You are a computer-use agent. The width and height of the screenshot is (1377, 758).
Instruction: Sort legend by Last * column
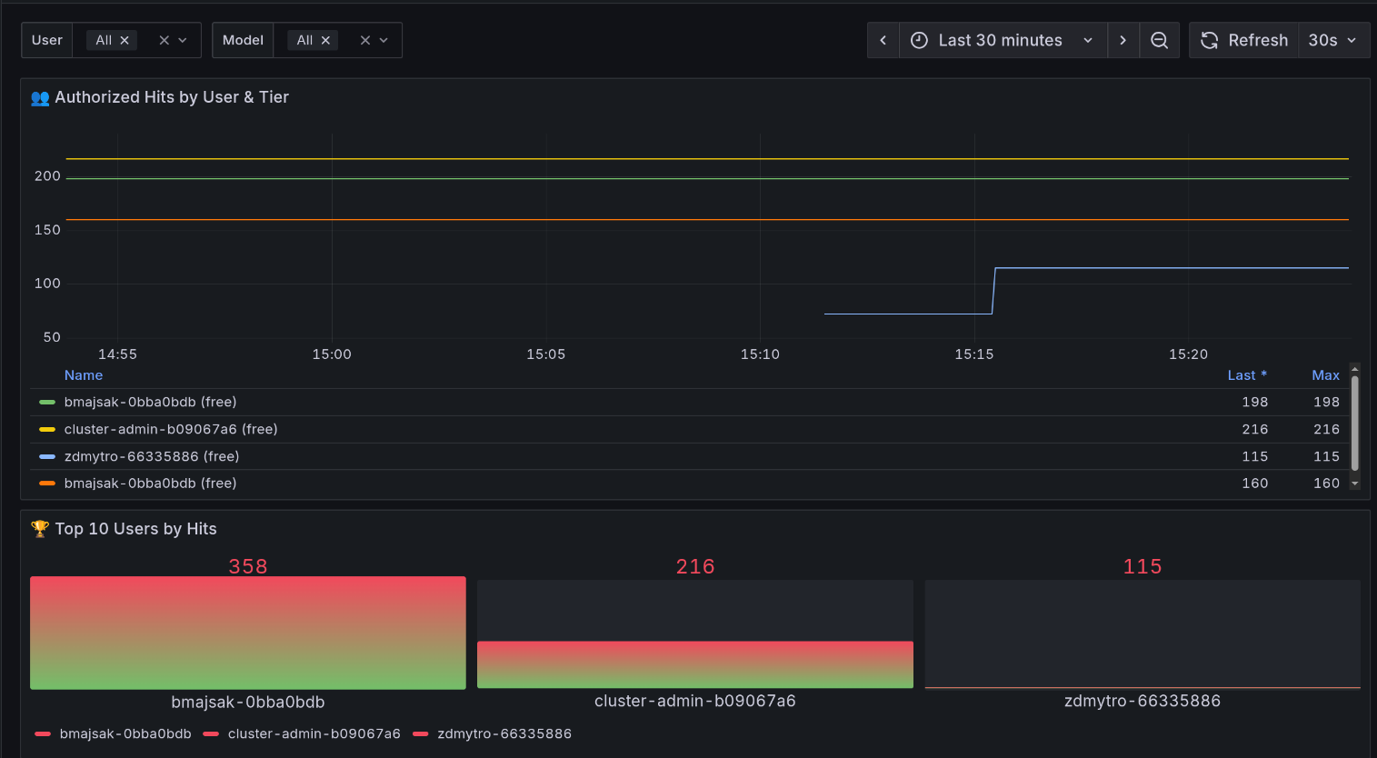pyautogui.click(x=1246, y=375)
